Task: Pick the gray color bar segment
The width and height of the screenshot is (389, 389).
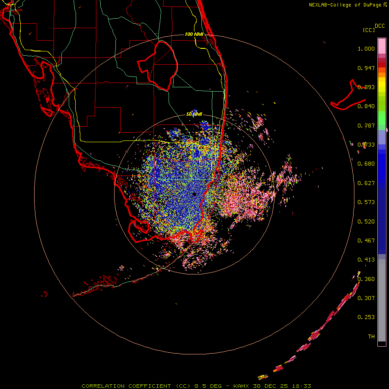Action: (x=382, y=300)
